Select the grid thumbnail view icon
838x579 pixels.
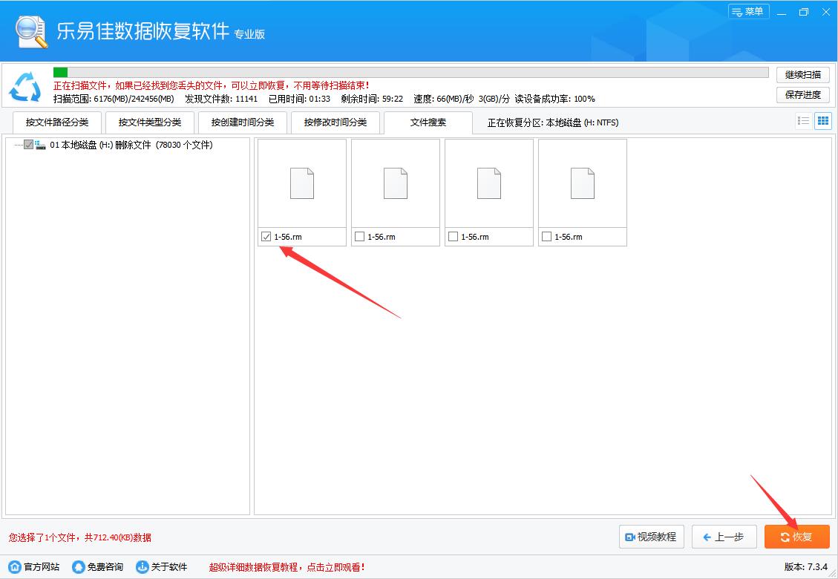822,120
